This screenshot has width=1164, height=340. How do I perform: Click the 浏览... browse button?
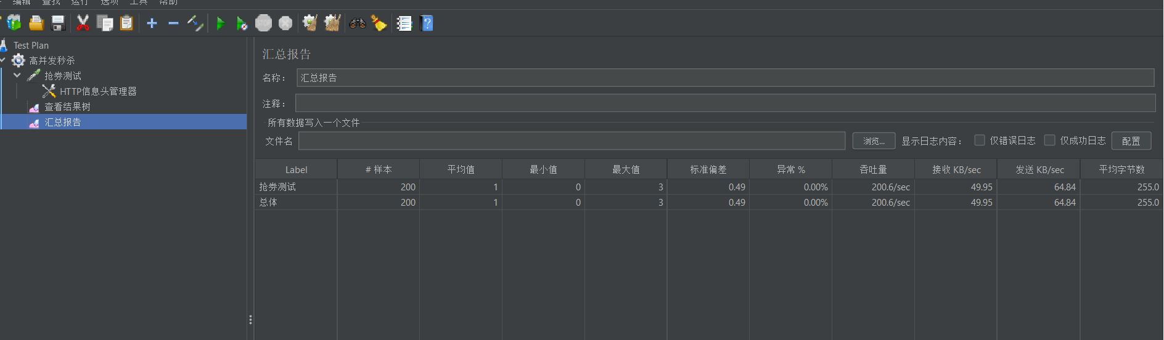pos(874,141)
